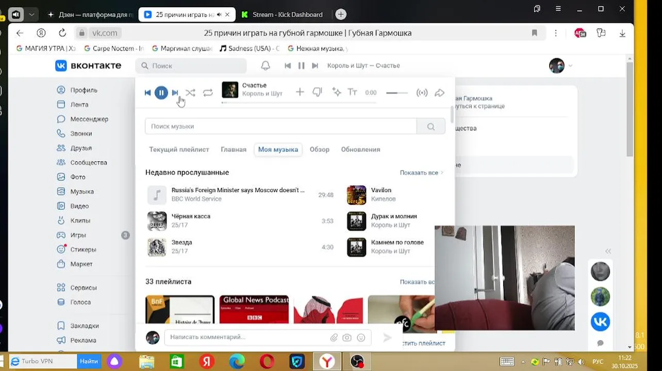Pause playback in the music player panel
The image size is (662, 371).
point(161,93)
